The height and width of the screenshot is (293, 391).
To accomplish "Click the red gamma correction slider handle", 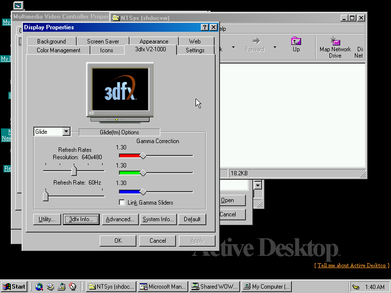I will tap(143, 156).
